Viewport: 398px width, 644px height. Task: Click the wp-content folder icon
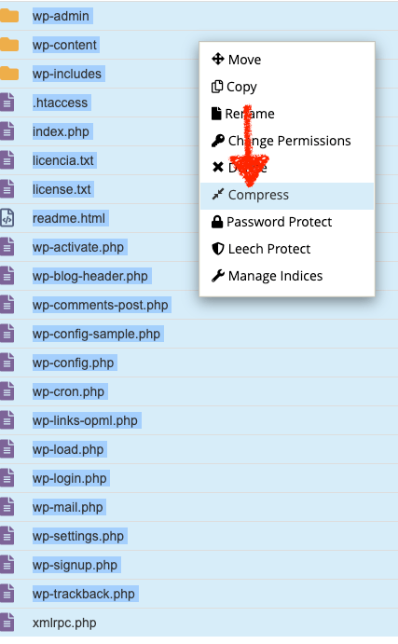pos(9,45)
